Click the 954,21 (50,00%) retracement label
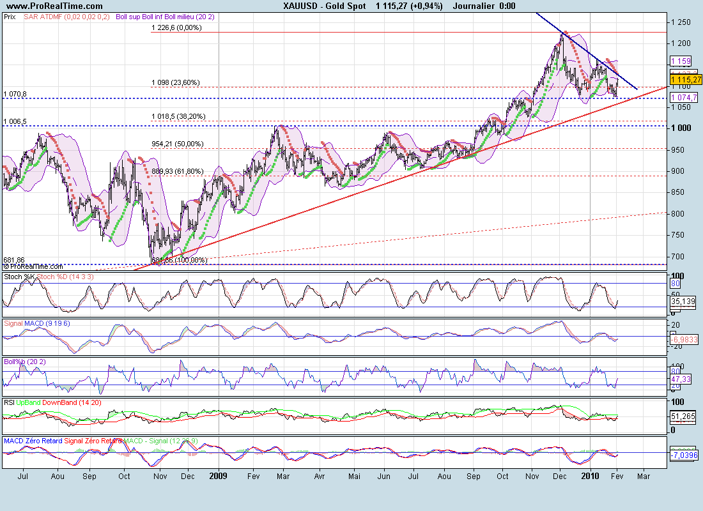The height and width of the screenshot is (511, 703). tap(178, 144)
